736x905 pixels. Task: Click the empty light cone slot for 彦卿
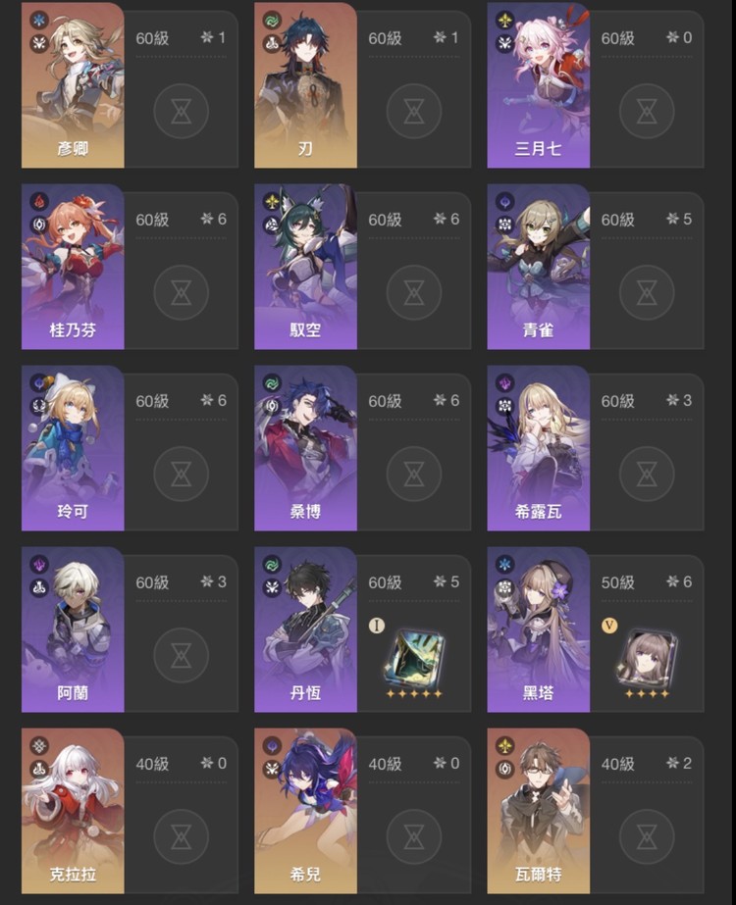[182, 111]
